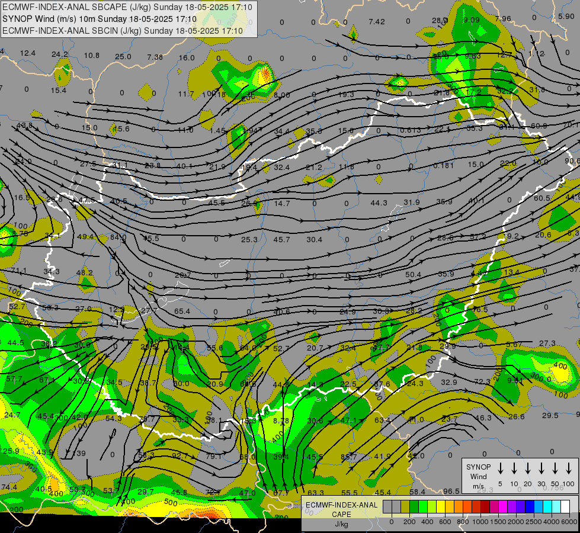The height and width of the screenshot is (533, 580).
Task: Click the SYNOP wind arrow above 20
Action: coord(528,468)
